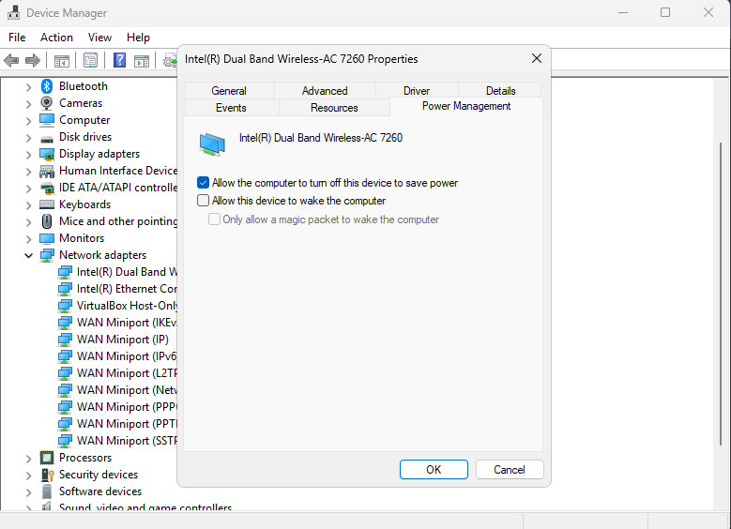Collapse the Network adapters tree node
This screenshot has height=529, width=731.
(x=29, y=255)
